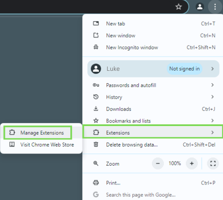Image resolution: width=223 pixels, height=200 pixels.
Task: Choose Search this page with Google
Action: 153,195
